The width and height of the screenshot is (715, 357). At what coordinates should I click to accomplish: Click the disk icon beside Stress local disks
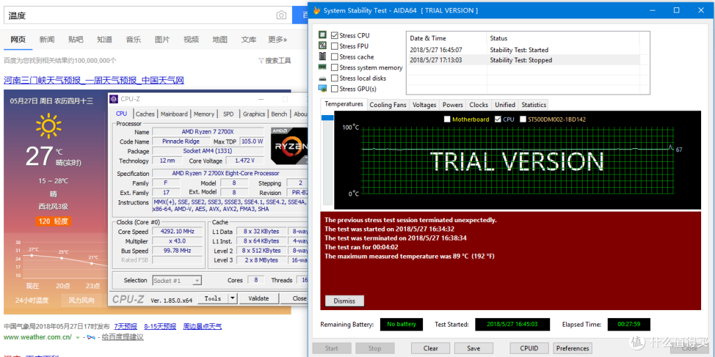click(322, 78)
